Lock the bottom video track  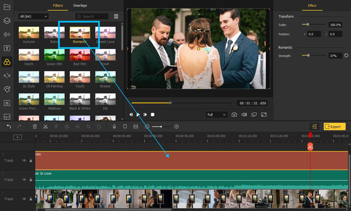tap(31, 199)
